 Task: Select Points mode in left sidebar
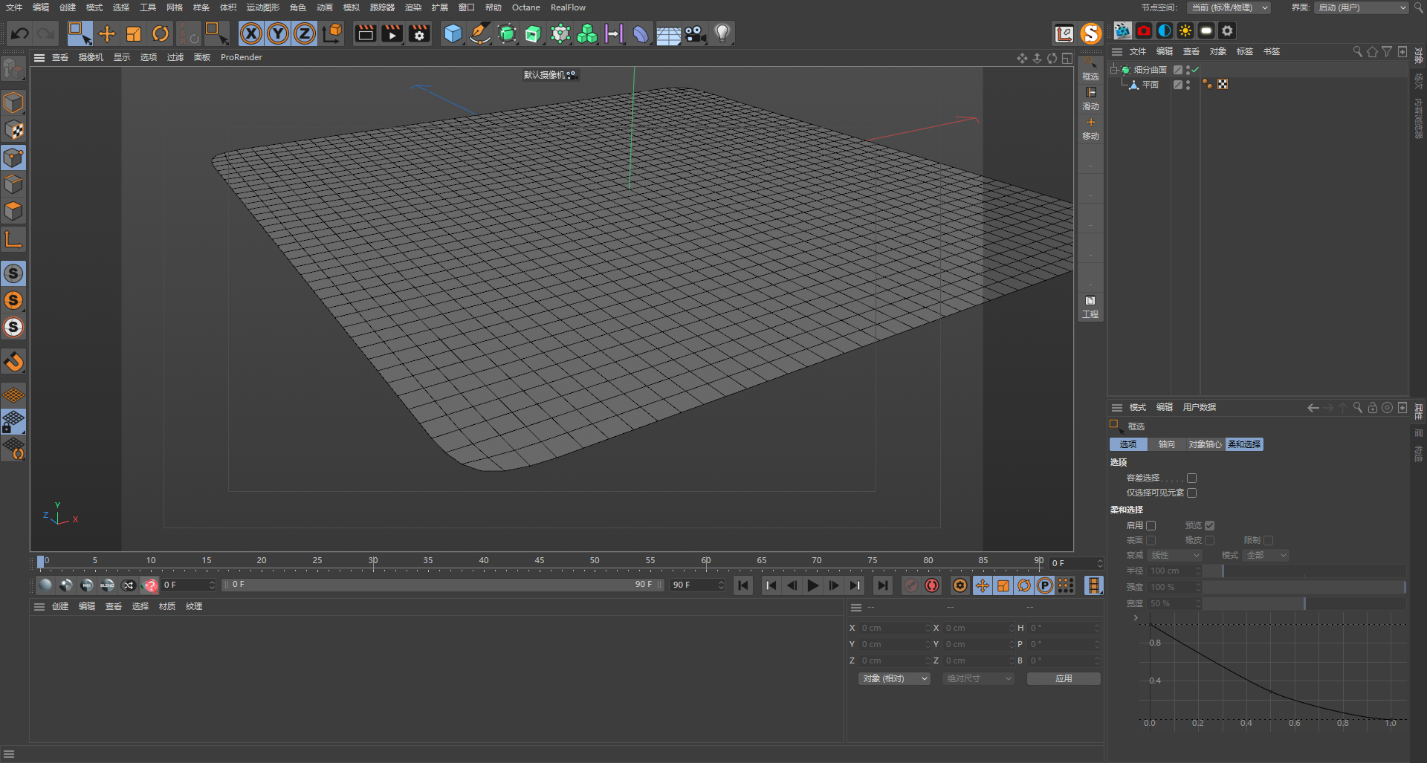13,158
